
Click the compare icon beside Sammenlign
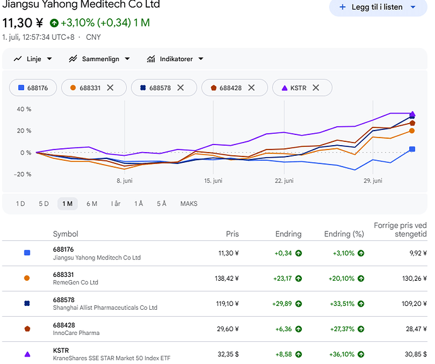(x=73, y=59)
